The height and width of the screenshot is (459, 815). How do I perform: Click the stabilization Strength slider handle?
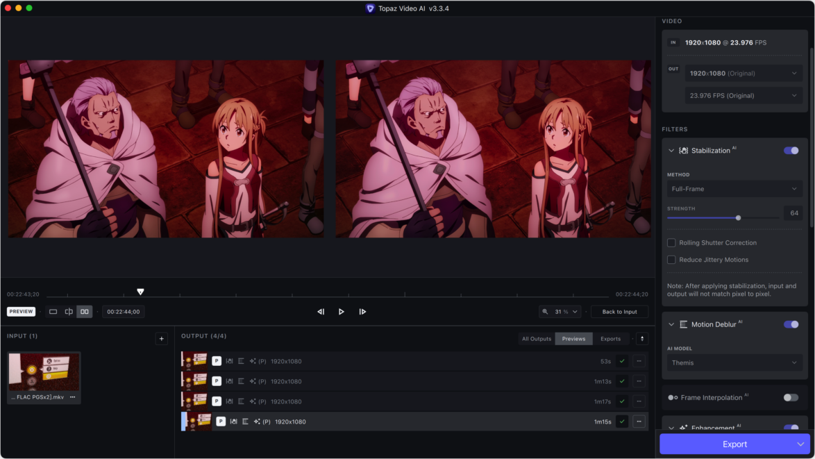738,218
